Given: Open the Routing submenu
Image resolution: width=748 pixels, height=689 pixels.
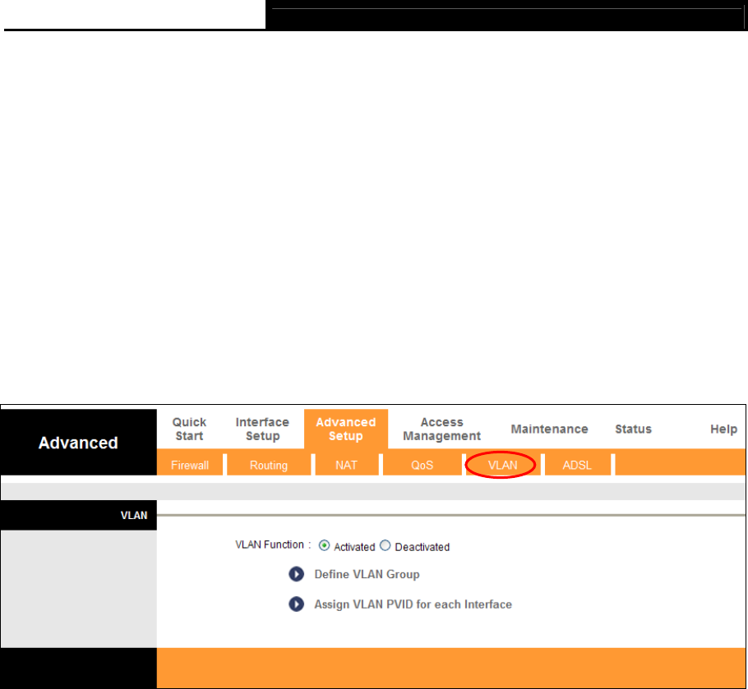Looking at the screenshot, I should tap(269, 465).
